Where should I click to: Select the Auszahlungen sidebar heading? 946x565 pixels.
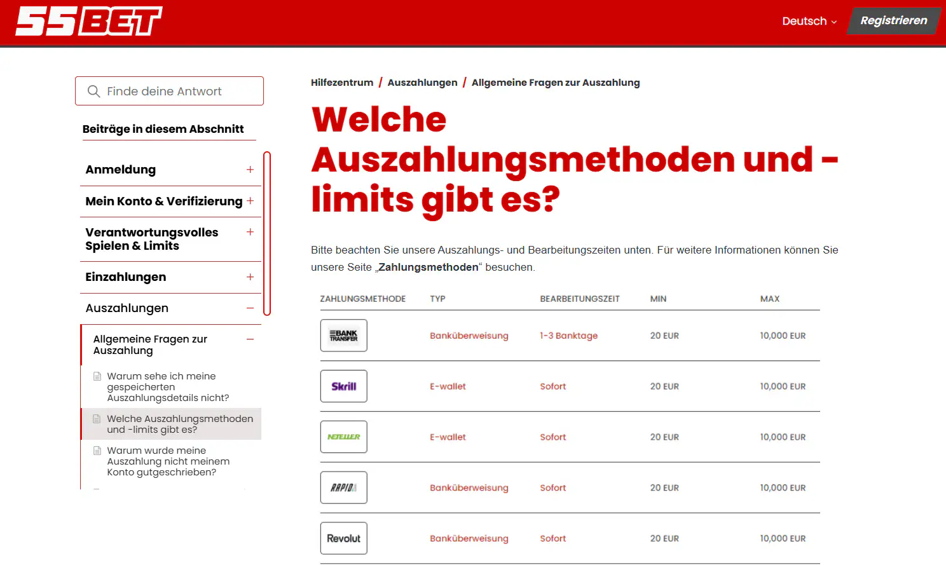(127, 308)
